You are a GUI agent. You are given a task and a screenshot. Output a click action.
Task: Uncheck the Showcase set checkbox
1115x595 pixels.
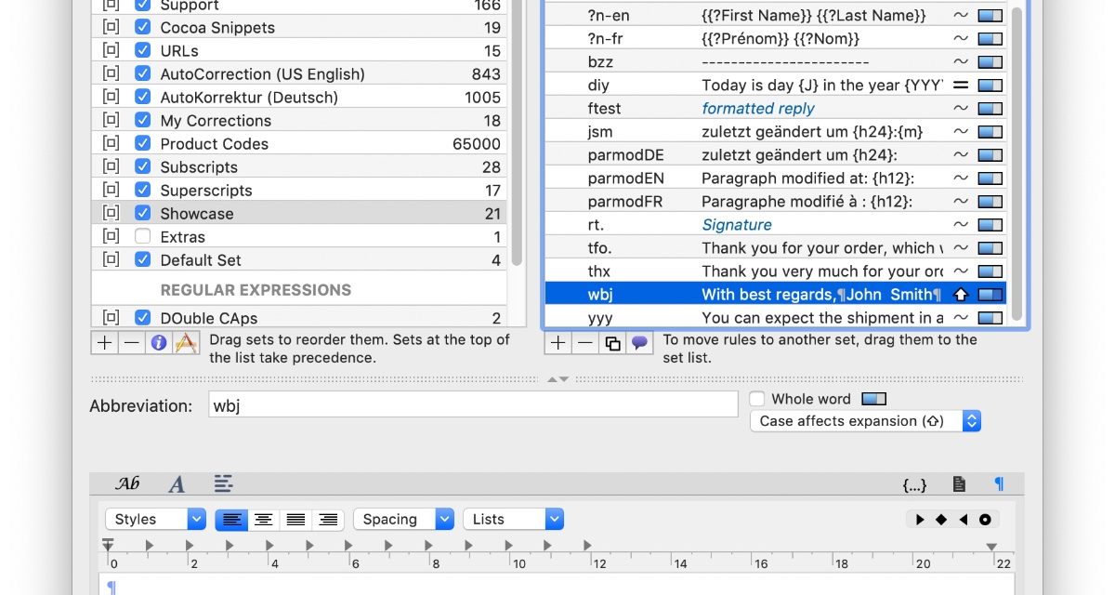tap(142, 214)
